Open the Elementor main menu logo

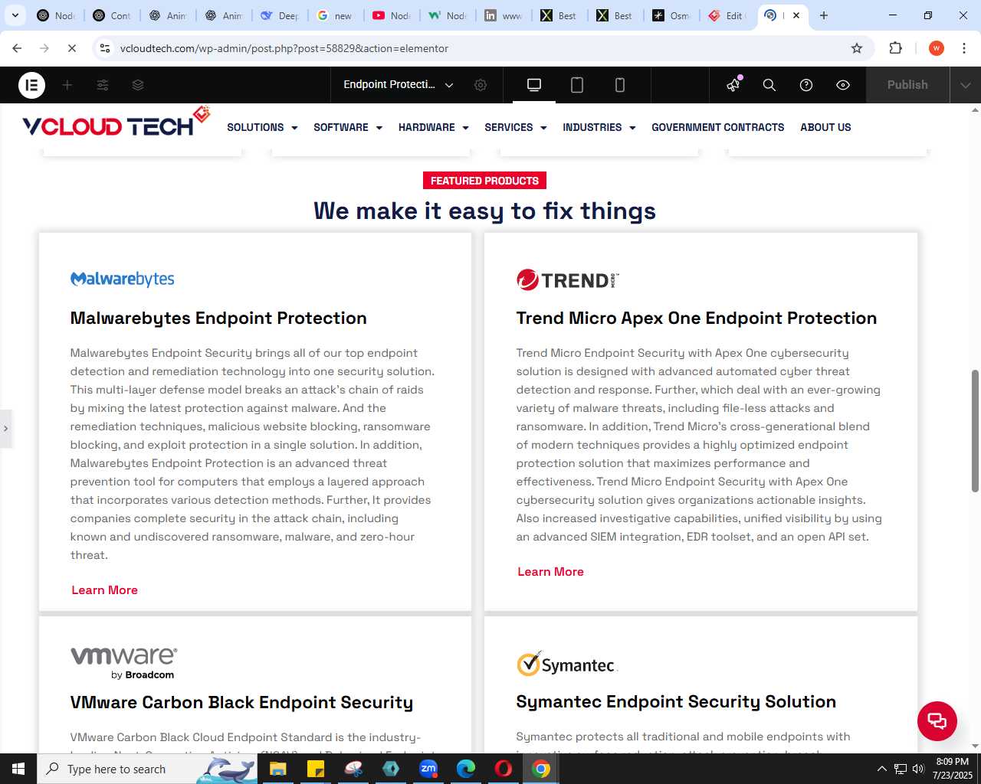coord(31,85)
